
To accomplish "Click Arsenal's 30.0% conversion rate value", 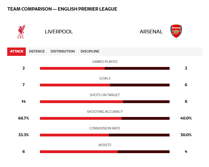I will point(186,135).
